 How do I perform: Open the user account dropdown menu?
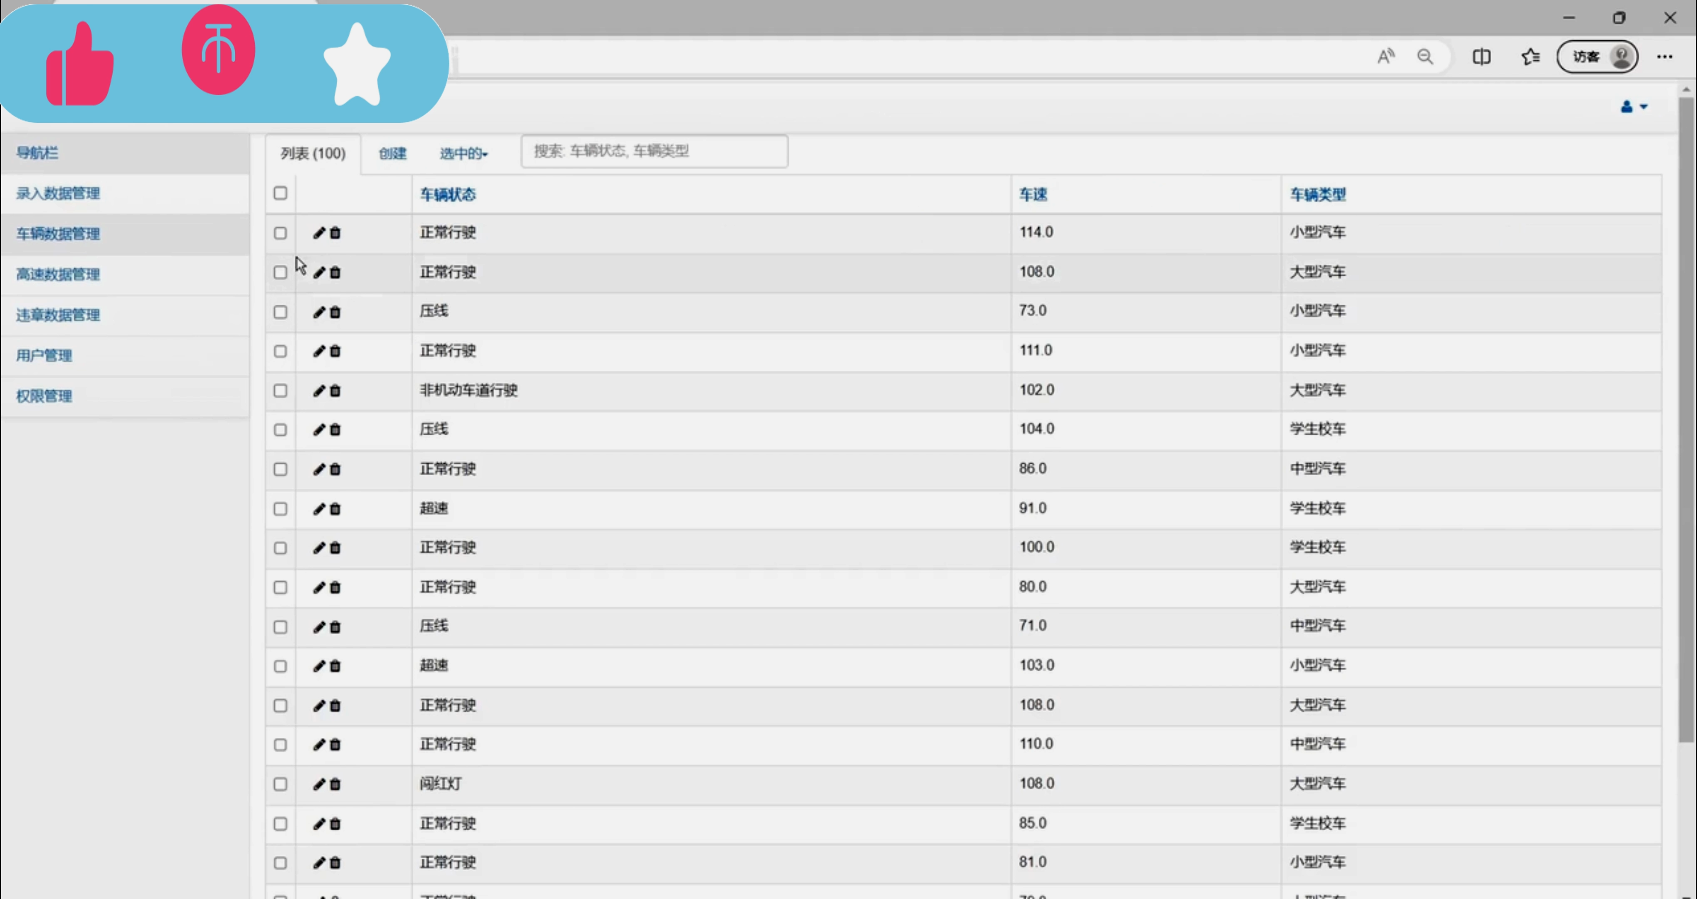pos(1633,107)
